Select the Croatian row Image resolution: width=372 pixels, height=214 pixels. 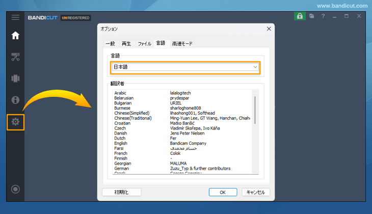point(182,123)
